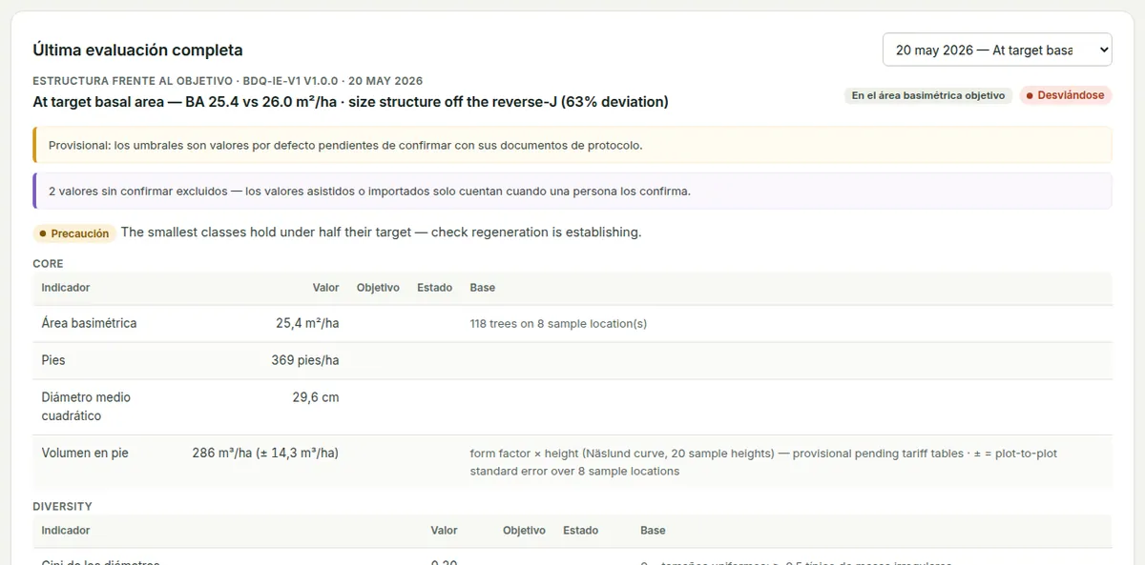The height and width of the screenshot is (565, 1145).
Task: Click 'Base' column header in DIVERSITY table
Action: click(653, 530)
